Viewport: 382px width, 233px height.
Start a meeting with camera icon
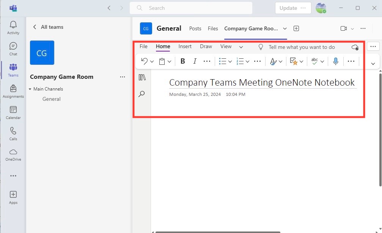click(344, 28)
